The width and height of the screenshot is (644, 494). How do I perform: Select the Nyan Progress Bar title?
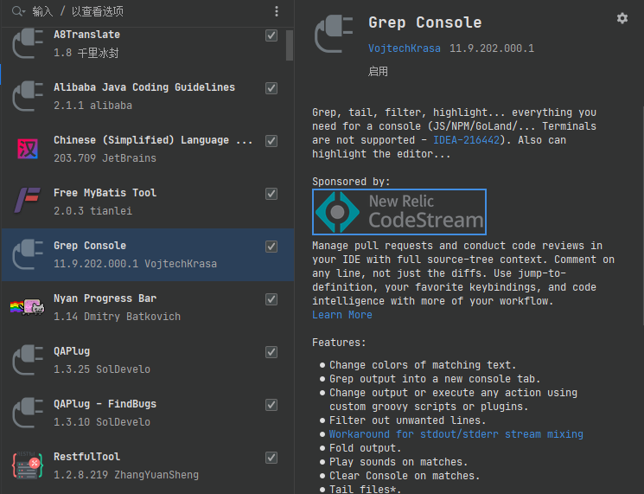click(105, 298)
